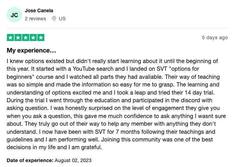Click the first line of the review body

(x=112, y=61)
